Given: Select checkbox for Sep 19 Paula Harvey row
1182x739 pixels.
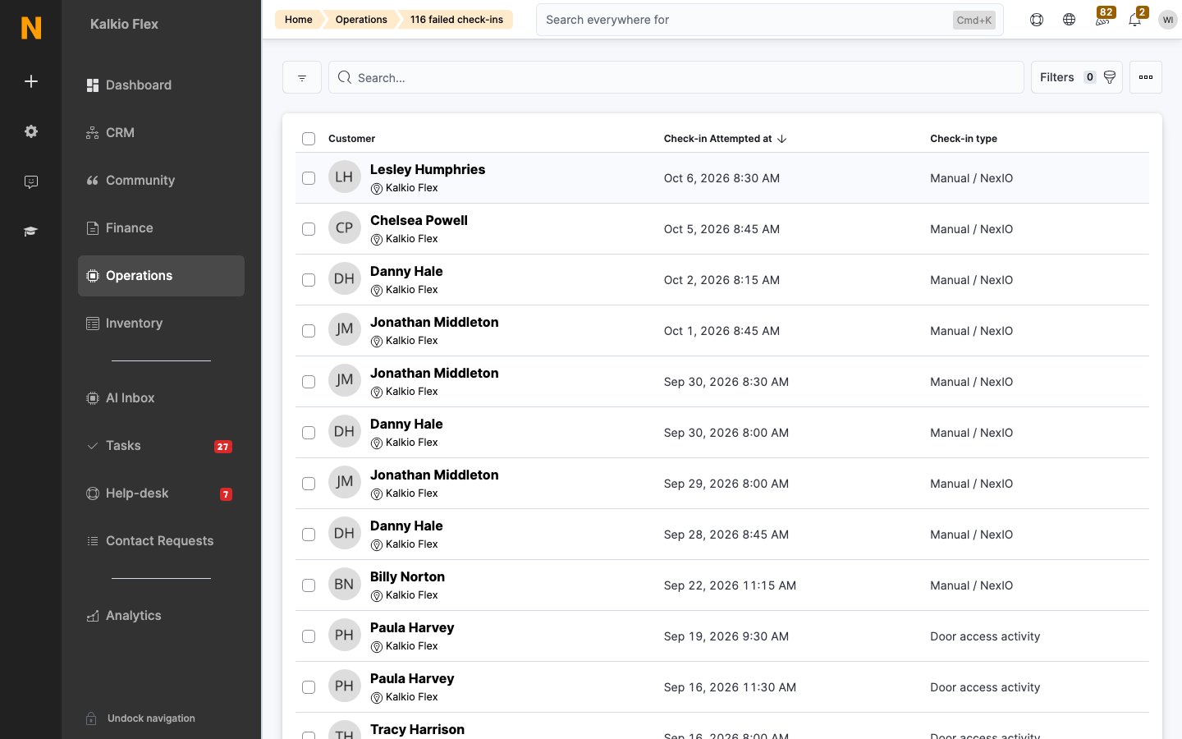Looking at the screenshot, I should pyautogui.click(x=309, y=636).
